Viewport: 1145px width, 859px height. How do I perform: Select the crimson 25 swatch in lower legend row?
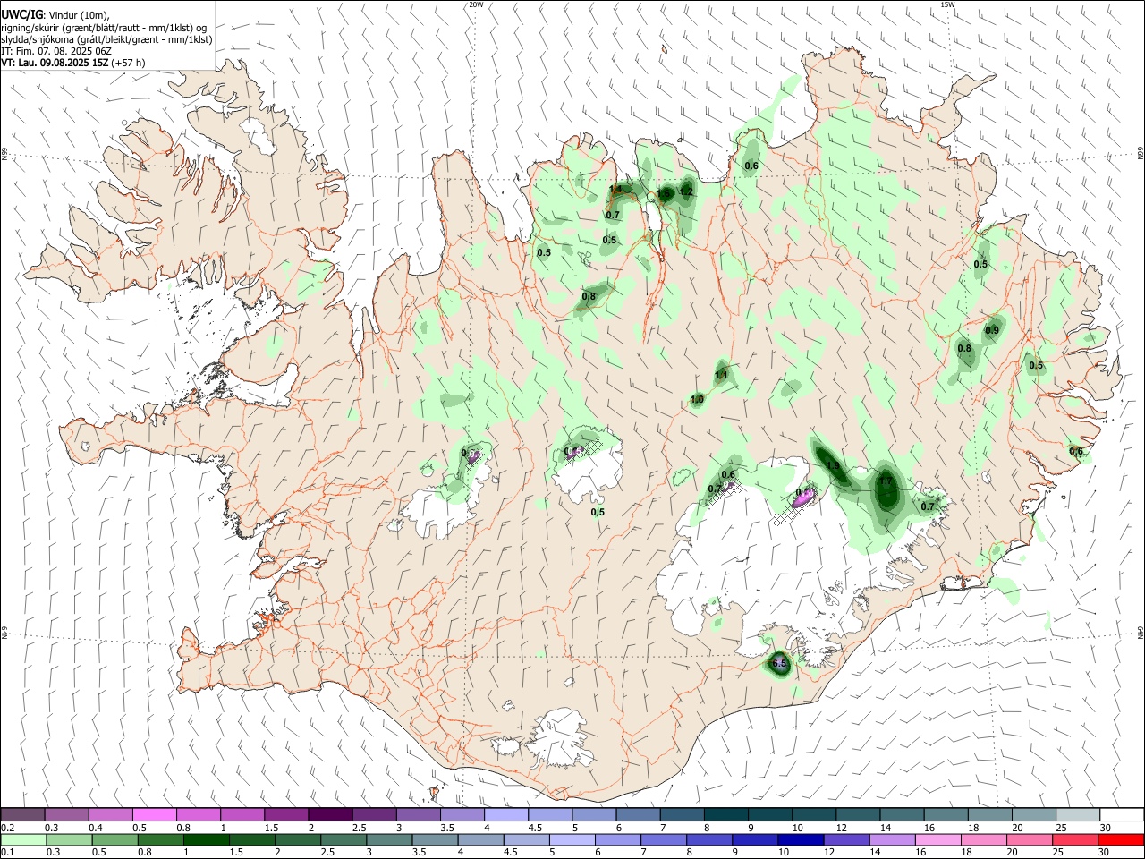click(x=1075, y=839)
